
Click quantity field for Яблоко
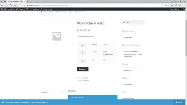tap(82, 45)
